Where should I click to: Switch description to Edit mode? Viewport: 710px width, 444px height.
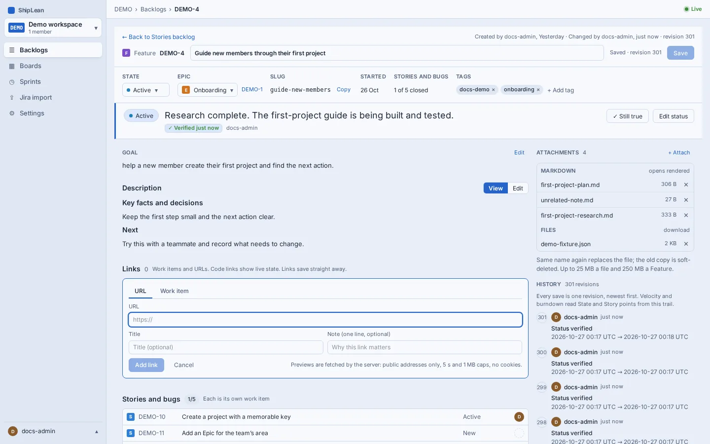(x=518, y=188)
